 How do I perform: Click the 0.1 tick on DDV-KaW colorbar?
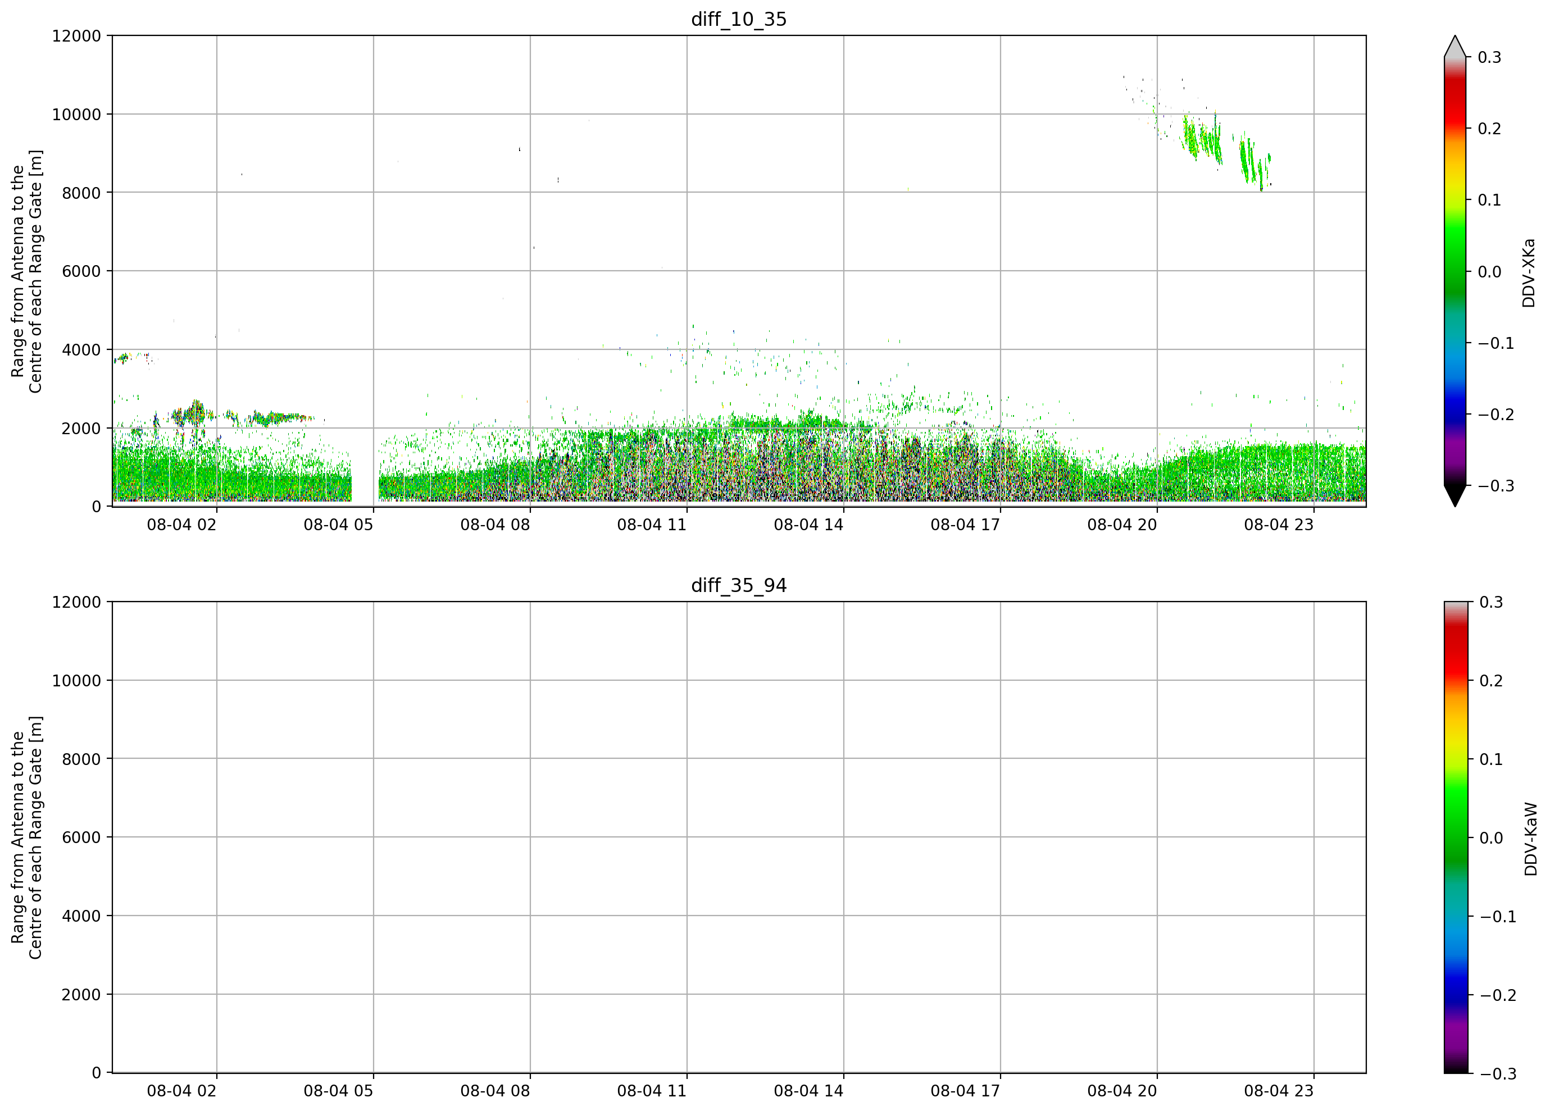click(1490, 759)
